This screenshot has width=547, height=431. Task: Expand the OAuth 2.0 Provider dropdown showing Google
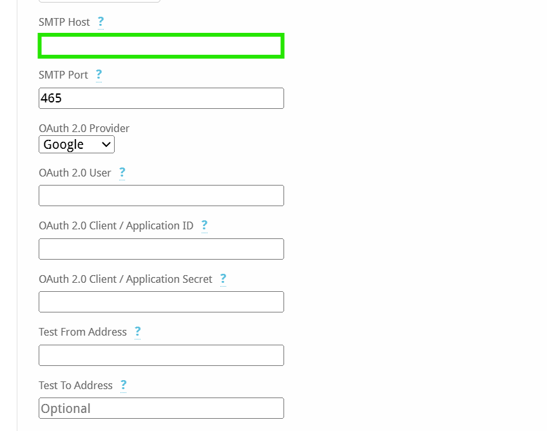click(77, 144)
